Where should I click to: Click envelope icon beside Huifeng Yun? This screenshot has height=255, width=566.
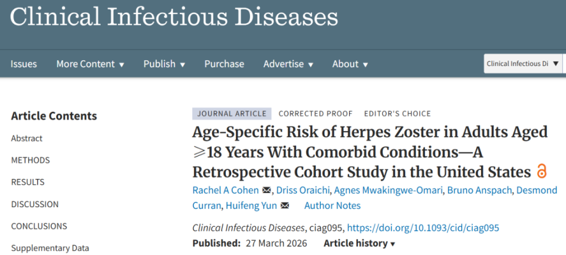285,206
